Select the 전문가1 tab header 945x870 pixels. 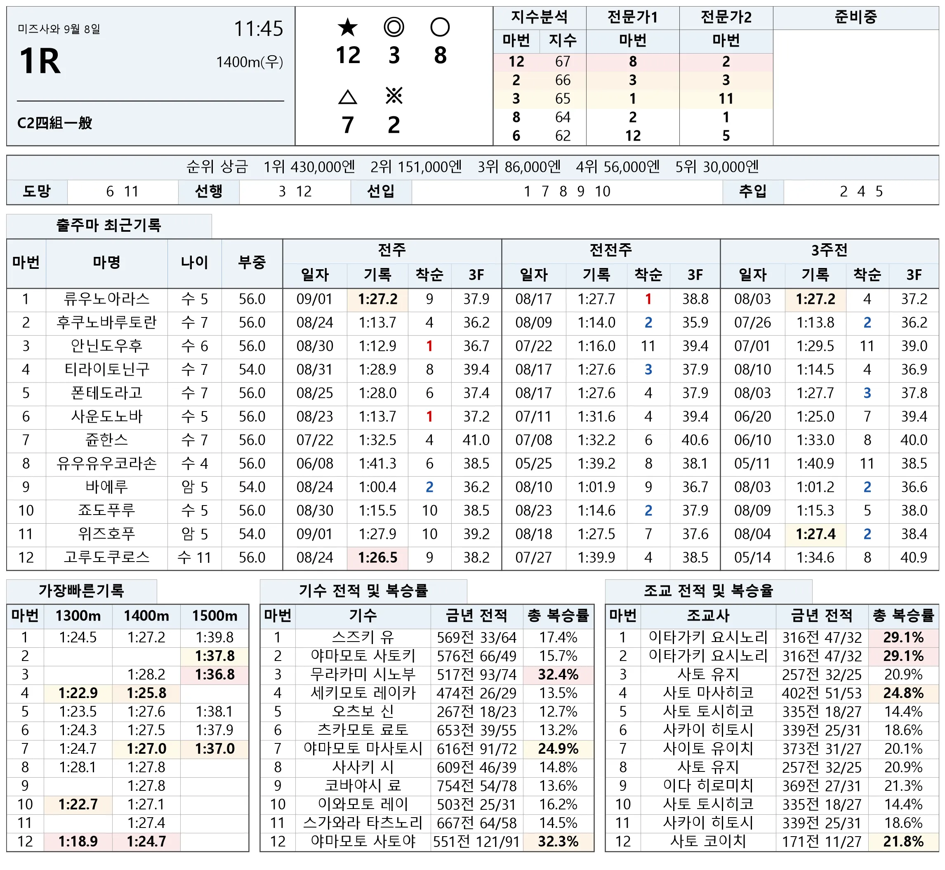632,18
